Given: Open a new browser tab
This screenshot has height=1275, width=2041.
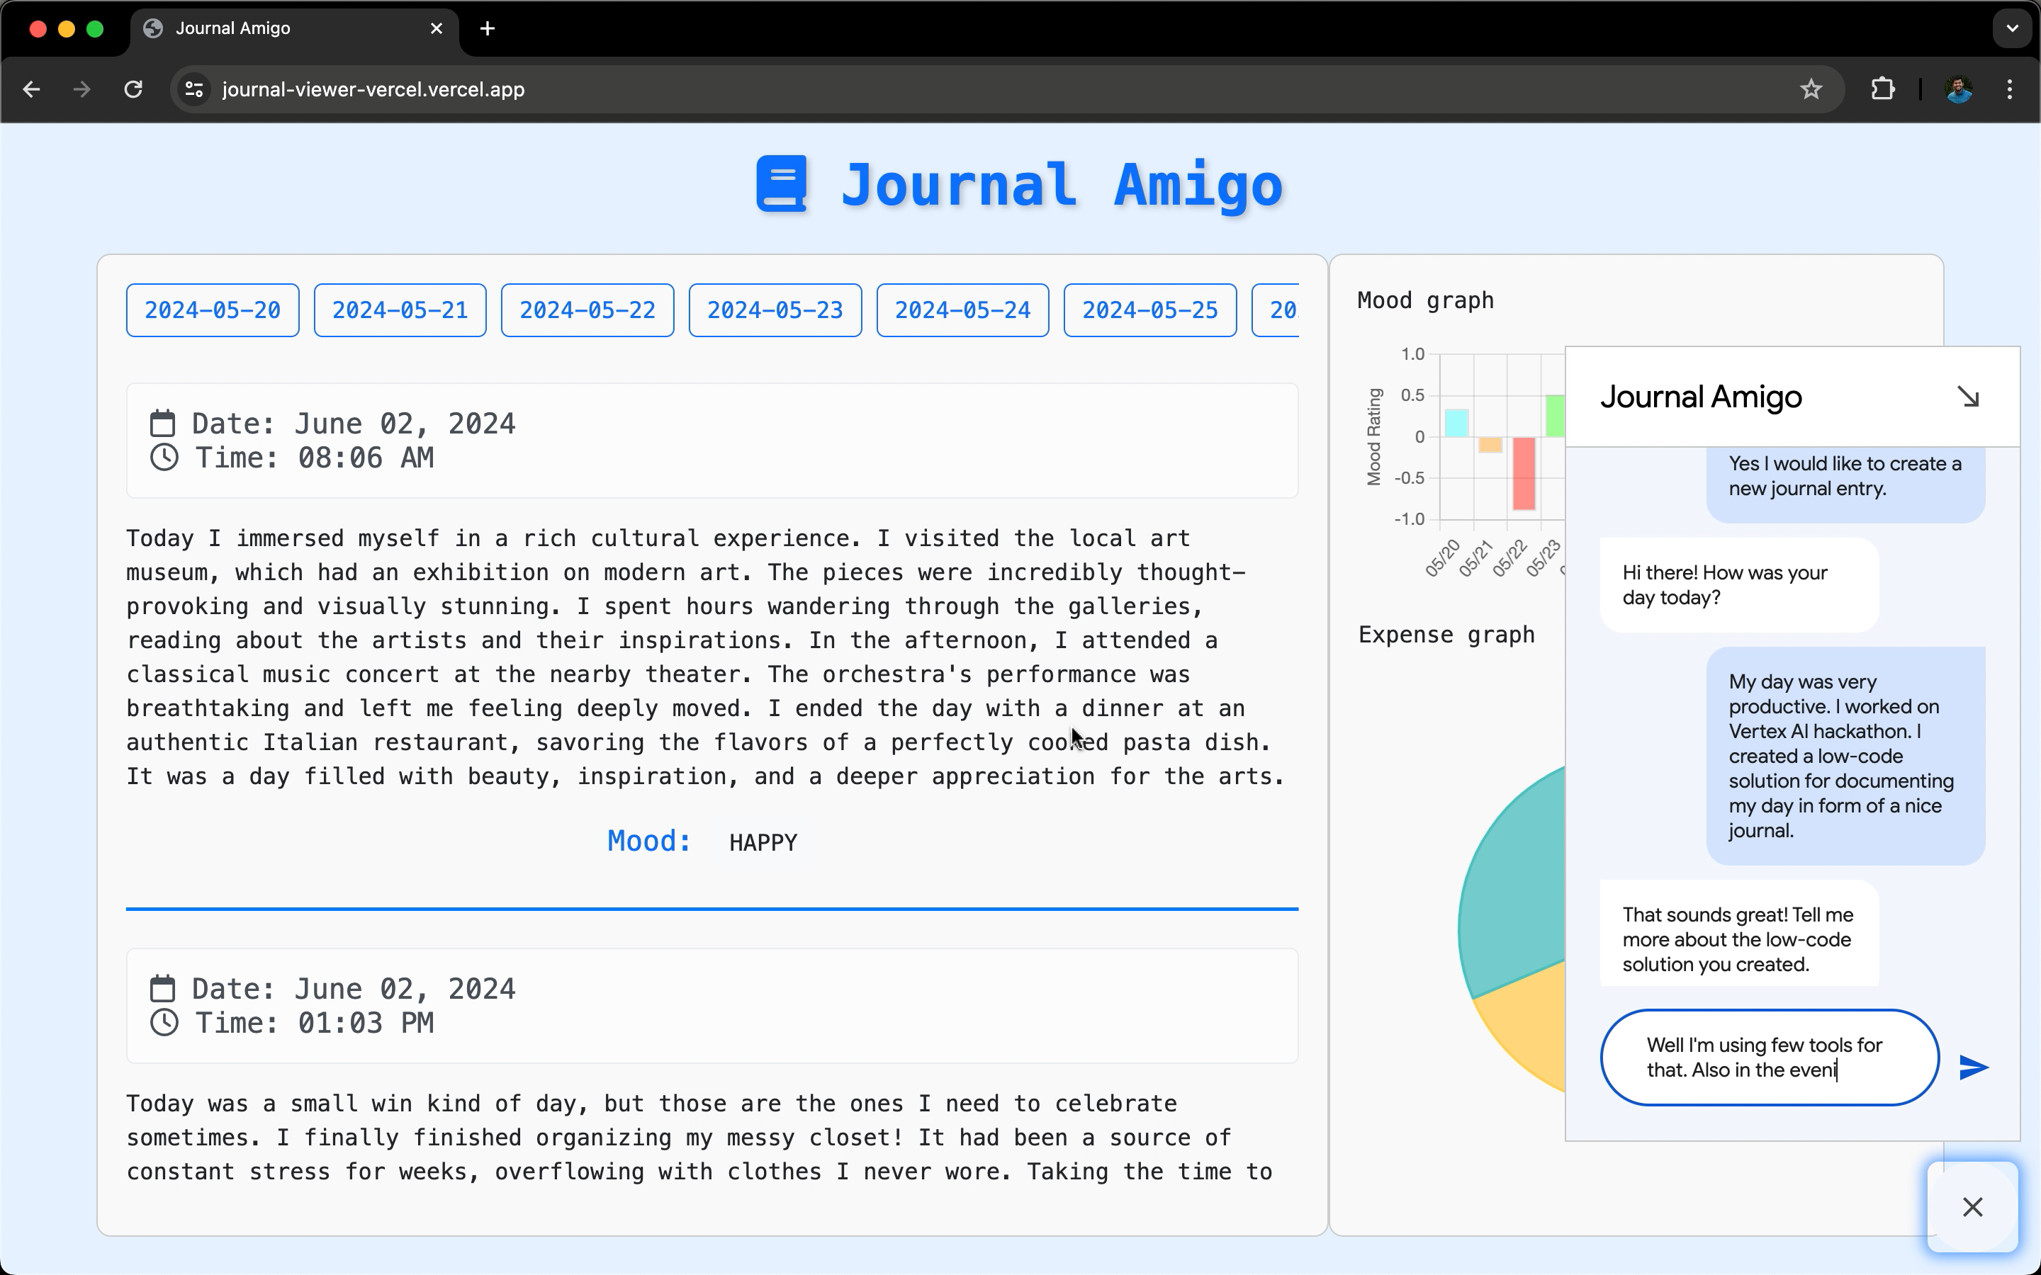Looking at the screenshot, I should coord(488,28).
